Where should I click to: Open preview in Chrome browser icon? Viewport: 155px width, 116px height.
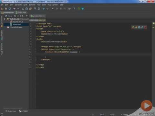(x=133, y=27)
